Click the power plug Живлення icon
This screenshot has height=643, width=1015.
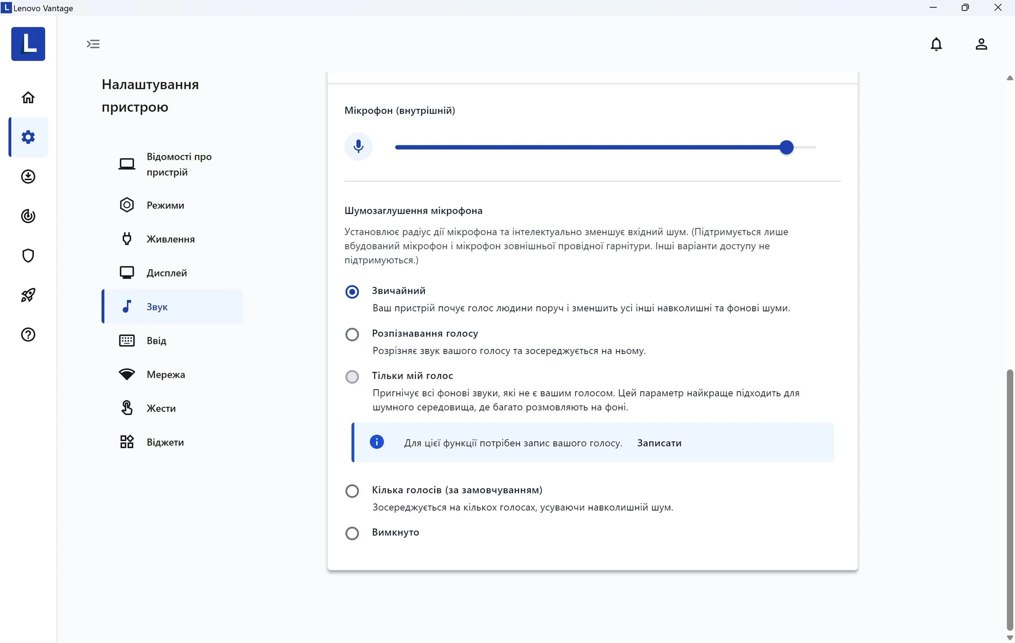[127, 239]
